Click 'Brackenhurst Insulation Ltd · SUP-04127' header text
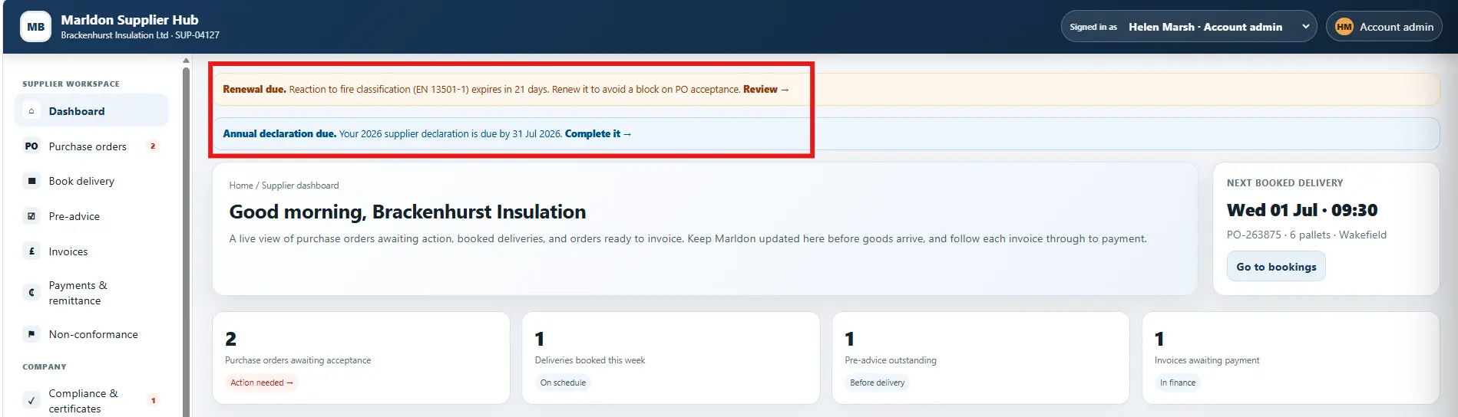1458x417 pixels. pos(141,35)
